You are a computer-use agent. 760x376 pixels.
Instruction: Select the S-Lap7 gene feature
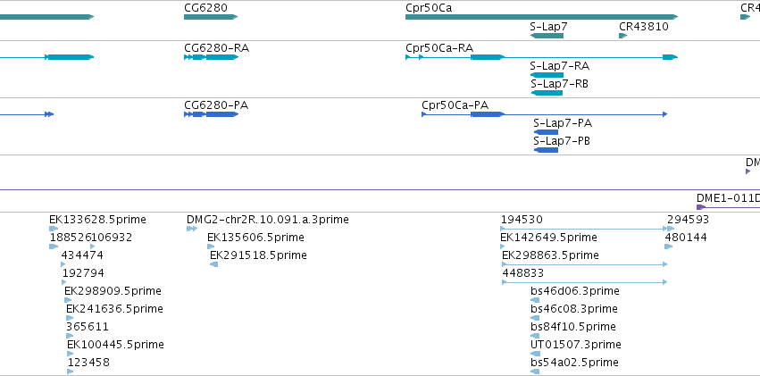pos(547,36)
